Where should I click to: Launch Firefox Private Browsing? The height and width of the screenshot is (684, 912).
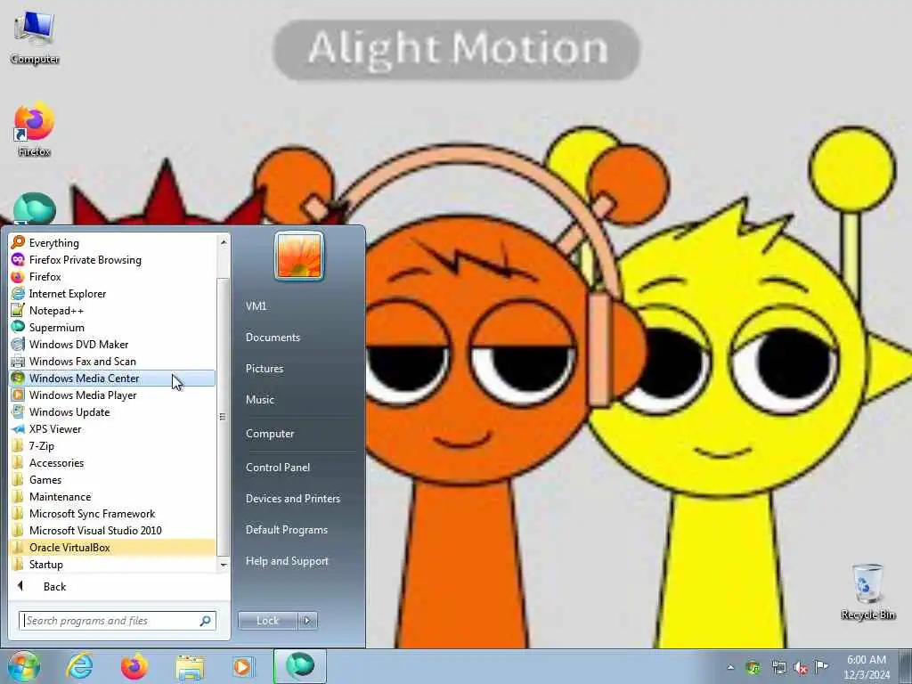112,259
